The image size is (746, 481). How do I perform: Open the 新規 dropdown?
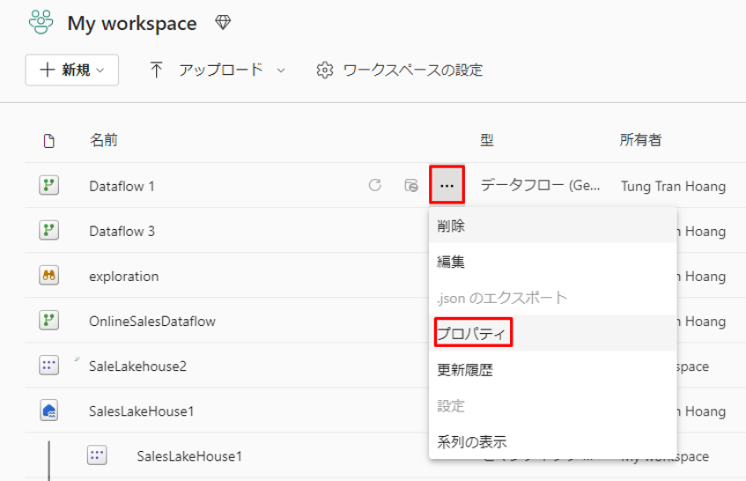click(x=72, y=70)
